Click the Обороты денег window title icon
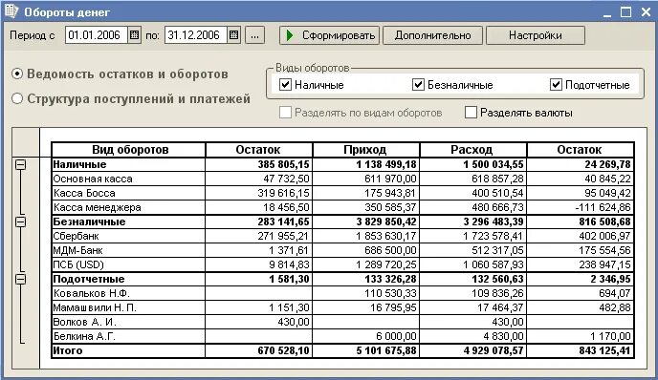This screenshot has width=658, height=380. coord(11,11)
